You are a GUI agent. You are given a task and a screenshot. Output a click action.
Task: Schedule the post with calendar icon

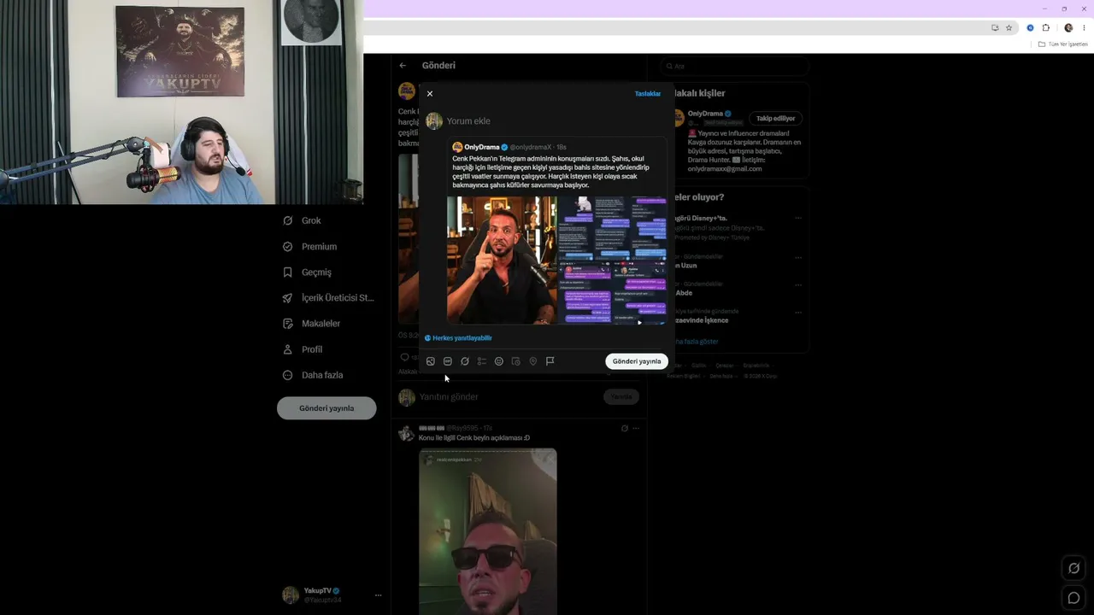(x=516, y=361)
